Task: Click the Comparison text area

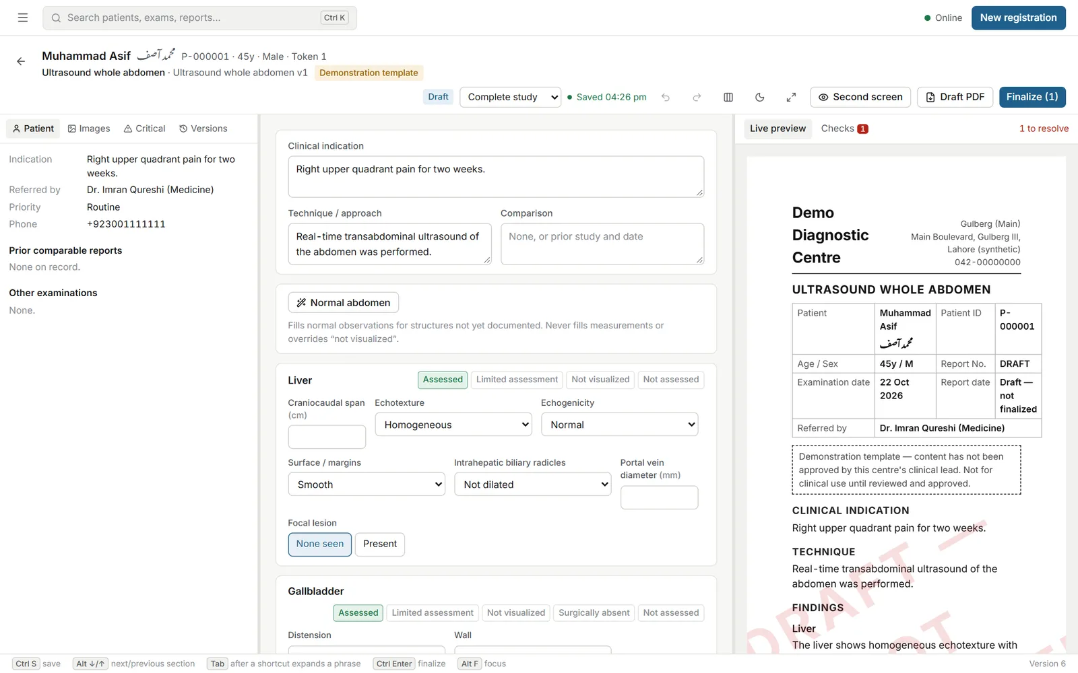Action: [x=602, y=244]
